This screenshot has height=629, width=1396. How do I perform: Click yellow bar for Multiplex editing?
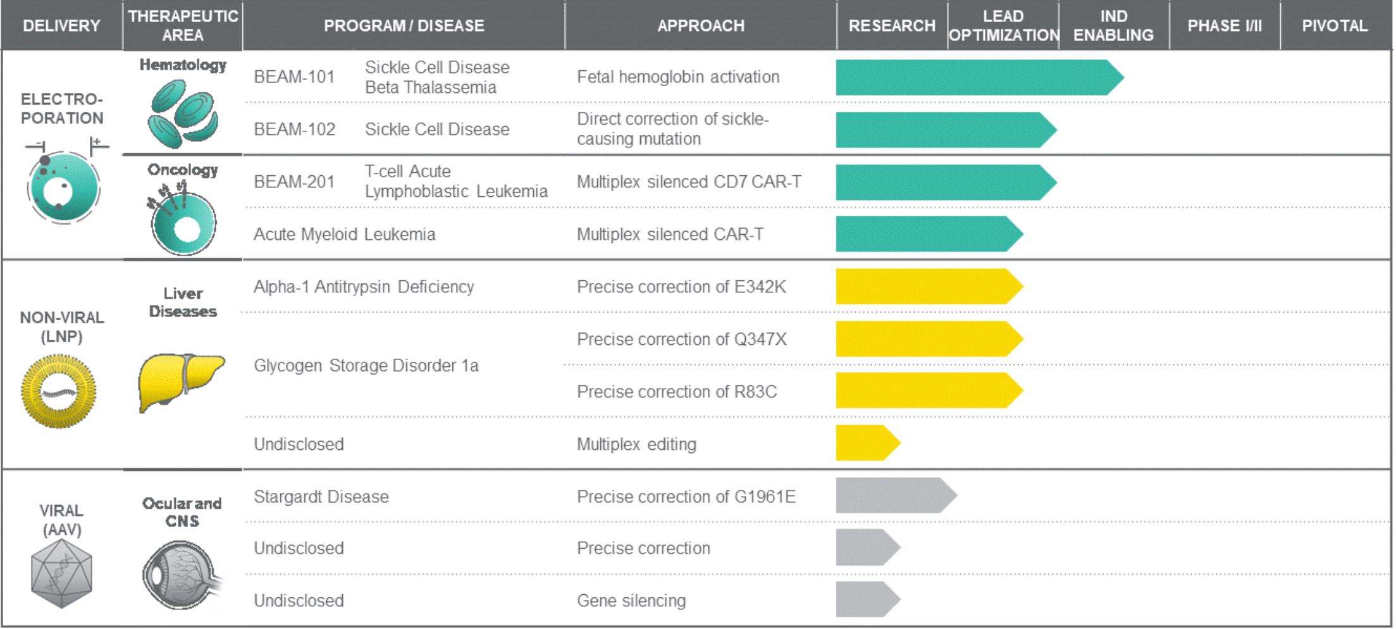[867, 443]
